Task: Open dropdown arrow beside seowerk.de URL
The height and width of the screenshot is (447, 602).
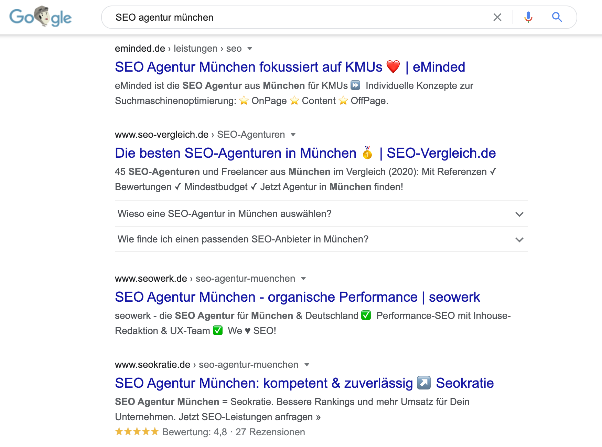Action: pos(303,279)
